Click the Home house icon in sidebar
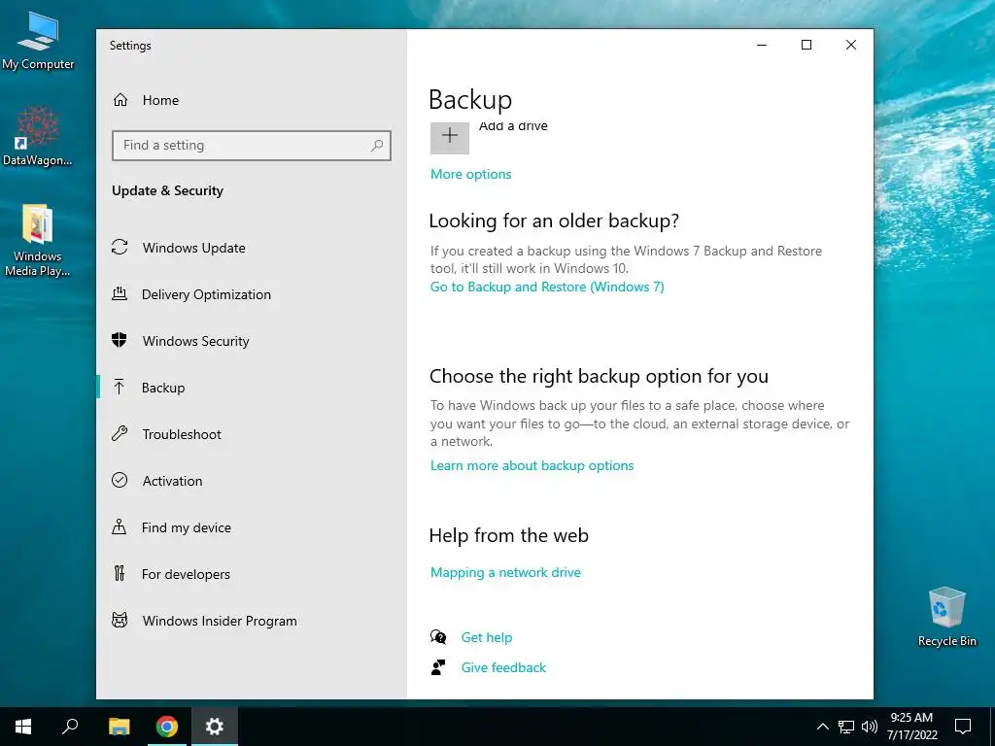Viewport: 995px width, 746px height. 120,100
